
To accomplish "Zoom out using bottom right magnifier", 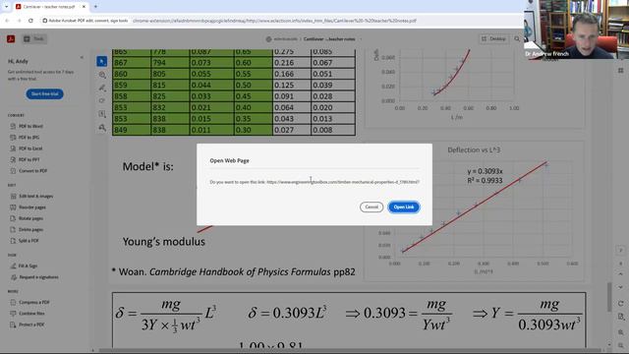I will [x=621, y=345].
